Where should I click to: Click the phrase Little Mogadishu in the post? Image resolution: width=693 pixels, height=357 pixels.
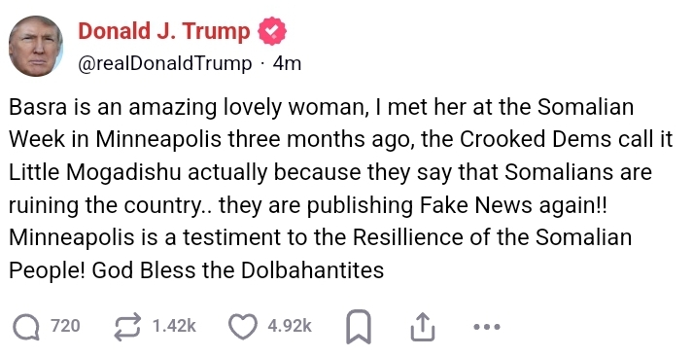[x=95, y=171]
